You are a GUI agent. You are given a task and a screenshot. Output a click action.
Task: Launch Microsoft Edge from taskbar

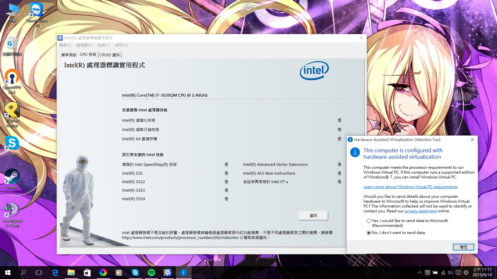(55, 273)
